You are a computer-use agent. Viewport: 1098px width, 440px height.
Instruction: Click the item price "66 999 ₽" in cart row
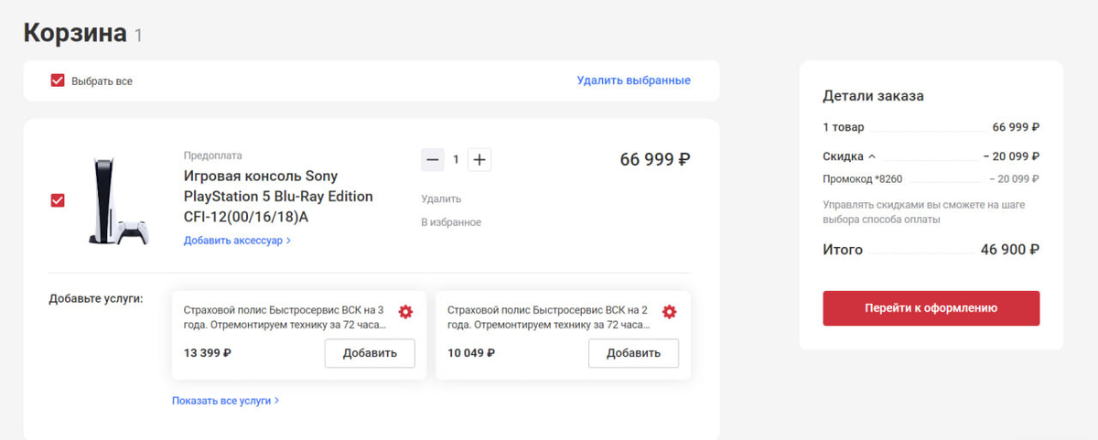(x=655, y=159)
